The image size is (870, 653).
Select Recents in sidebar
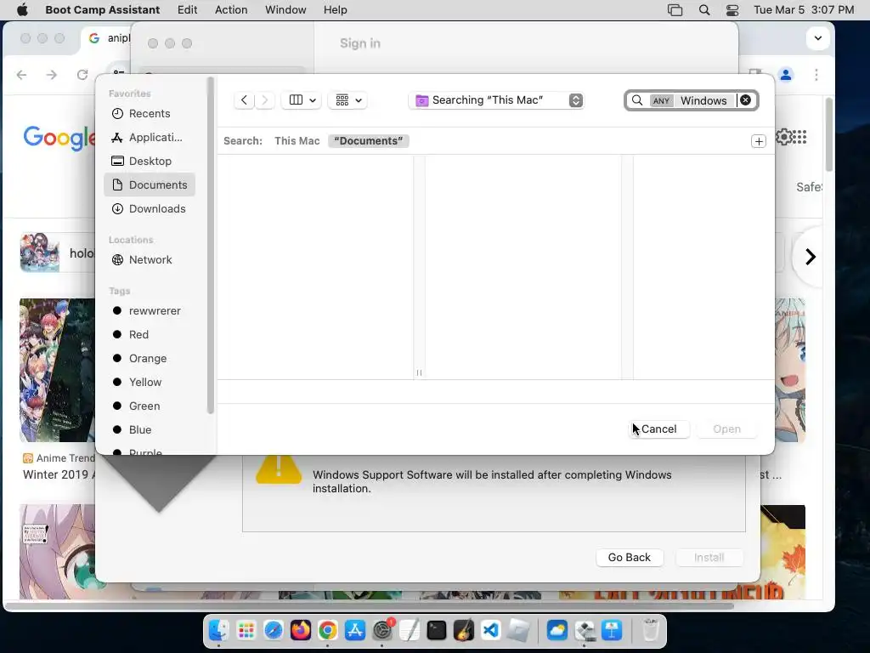pos(150,113)
